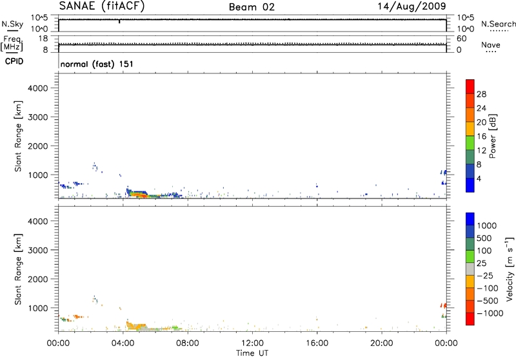516x357 pixels.
Task: Click the "Freq. [MHz]" axis label
Action: 12,43
